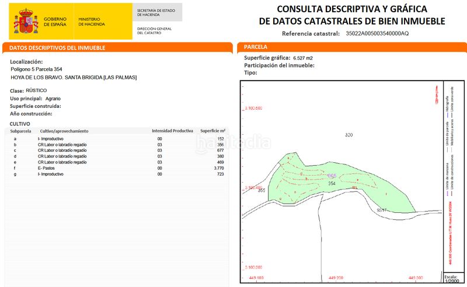Select the orange Parcela section header
Image resolution: width=467 pixels, height=287 pixels.
[256, 47]
